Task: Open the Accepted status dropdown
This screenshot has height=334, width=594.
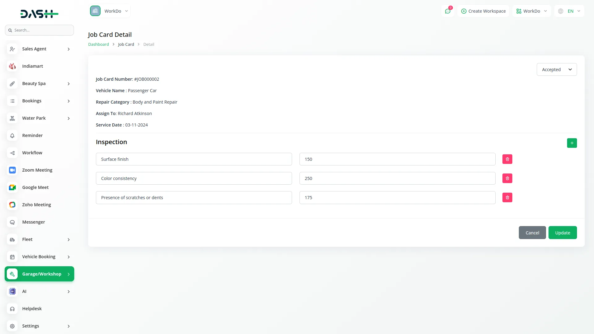Action: [x=557, y=70]
